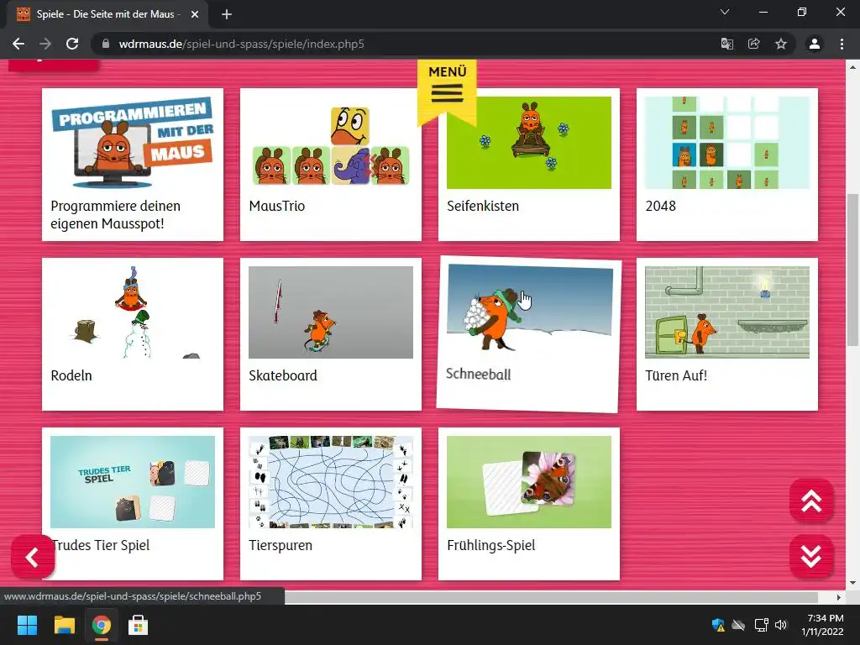Click the Rodeln title
The image size is (860, 645).
point(71,375)
